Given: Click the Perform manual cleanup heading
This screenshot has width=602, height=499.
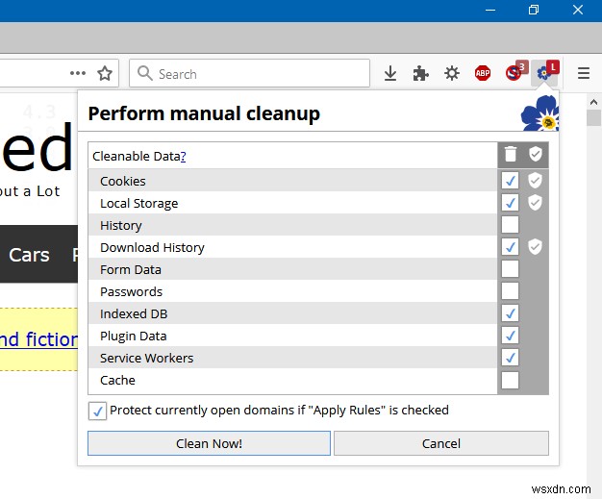Looking at the screenshot, I should (204, 113).
